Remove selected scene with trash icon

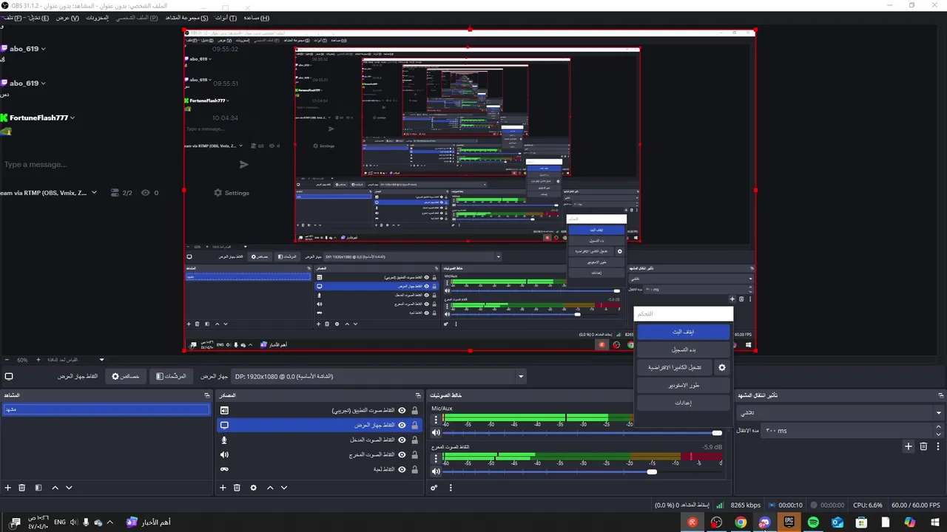(22, 488)
